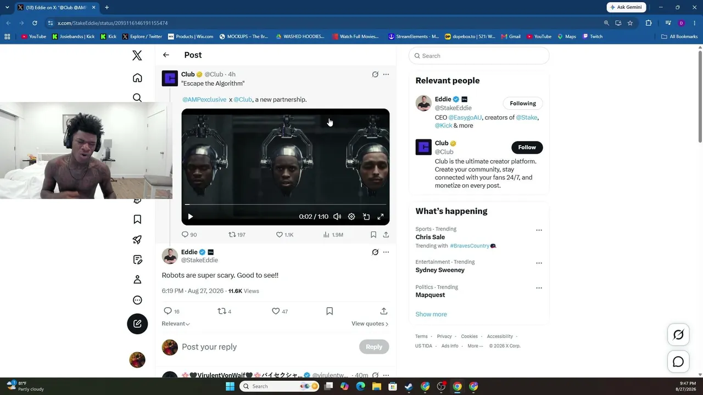Bookmark this page with the star icon

pyautogui.click(x=630, y=23)
